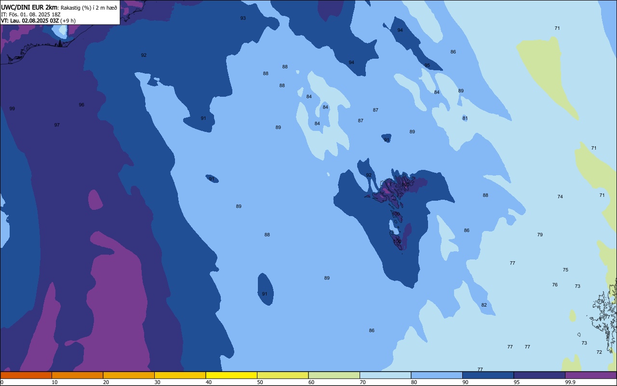617x386 pixels.
Task: Click the 70–80 pale blue legend swatch
Action: pos(385,375)
